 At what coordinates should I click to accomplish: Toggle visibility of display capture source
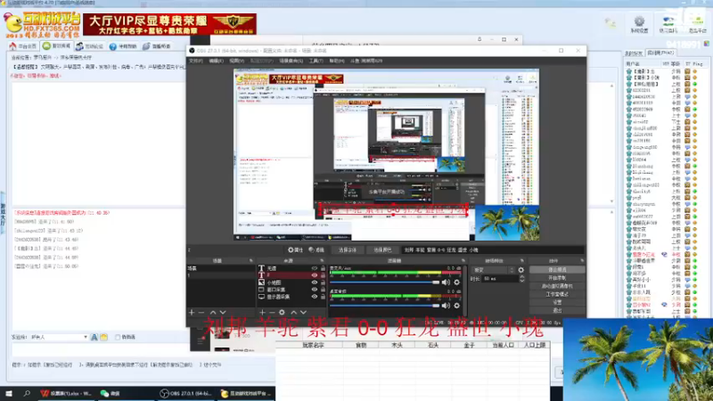(x=314, y=297)
